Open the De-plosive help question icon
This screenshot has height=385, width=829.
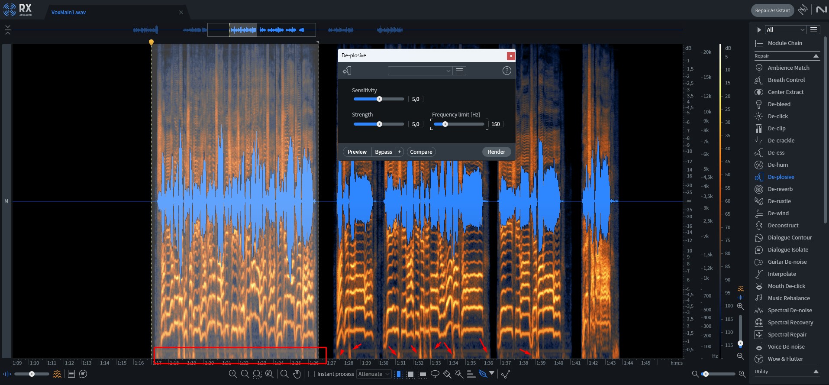tap(506, 71)
